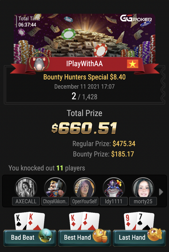Viewport: 169px width, 252px height.
Task: Click the Last Hand button
Action: 139,238
